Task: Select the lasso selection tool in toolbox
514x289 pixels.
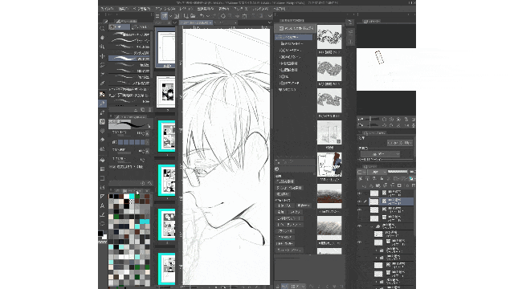Action: (x=102, y=65)
